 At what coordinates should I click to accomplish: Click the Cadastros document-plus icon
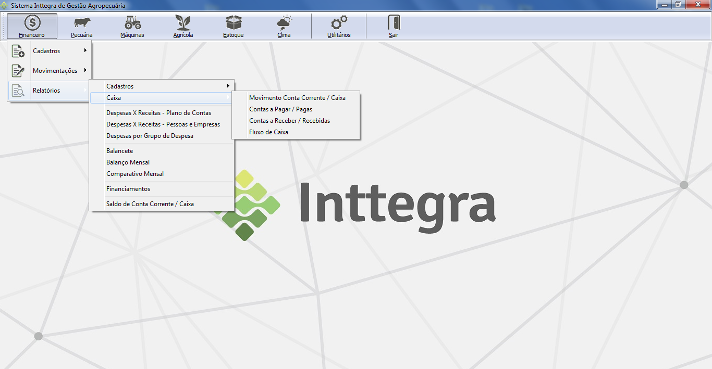click(18, 51)
